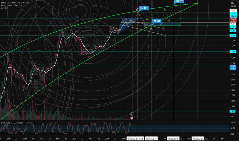Click the Mon 03 Jan '28 date label

pos(173,139)
